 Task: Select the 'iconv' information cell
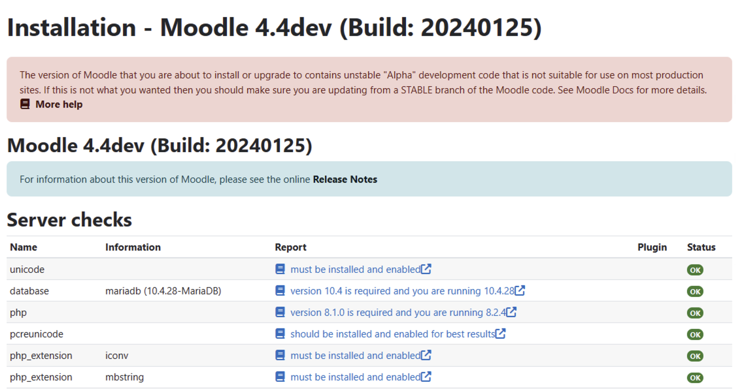coord(117,356)
